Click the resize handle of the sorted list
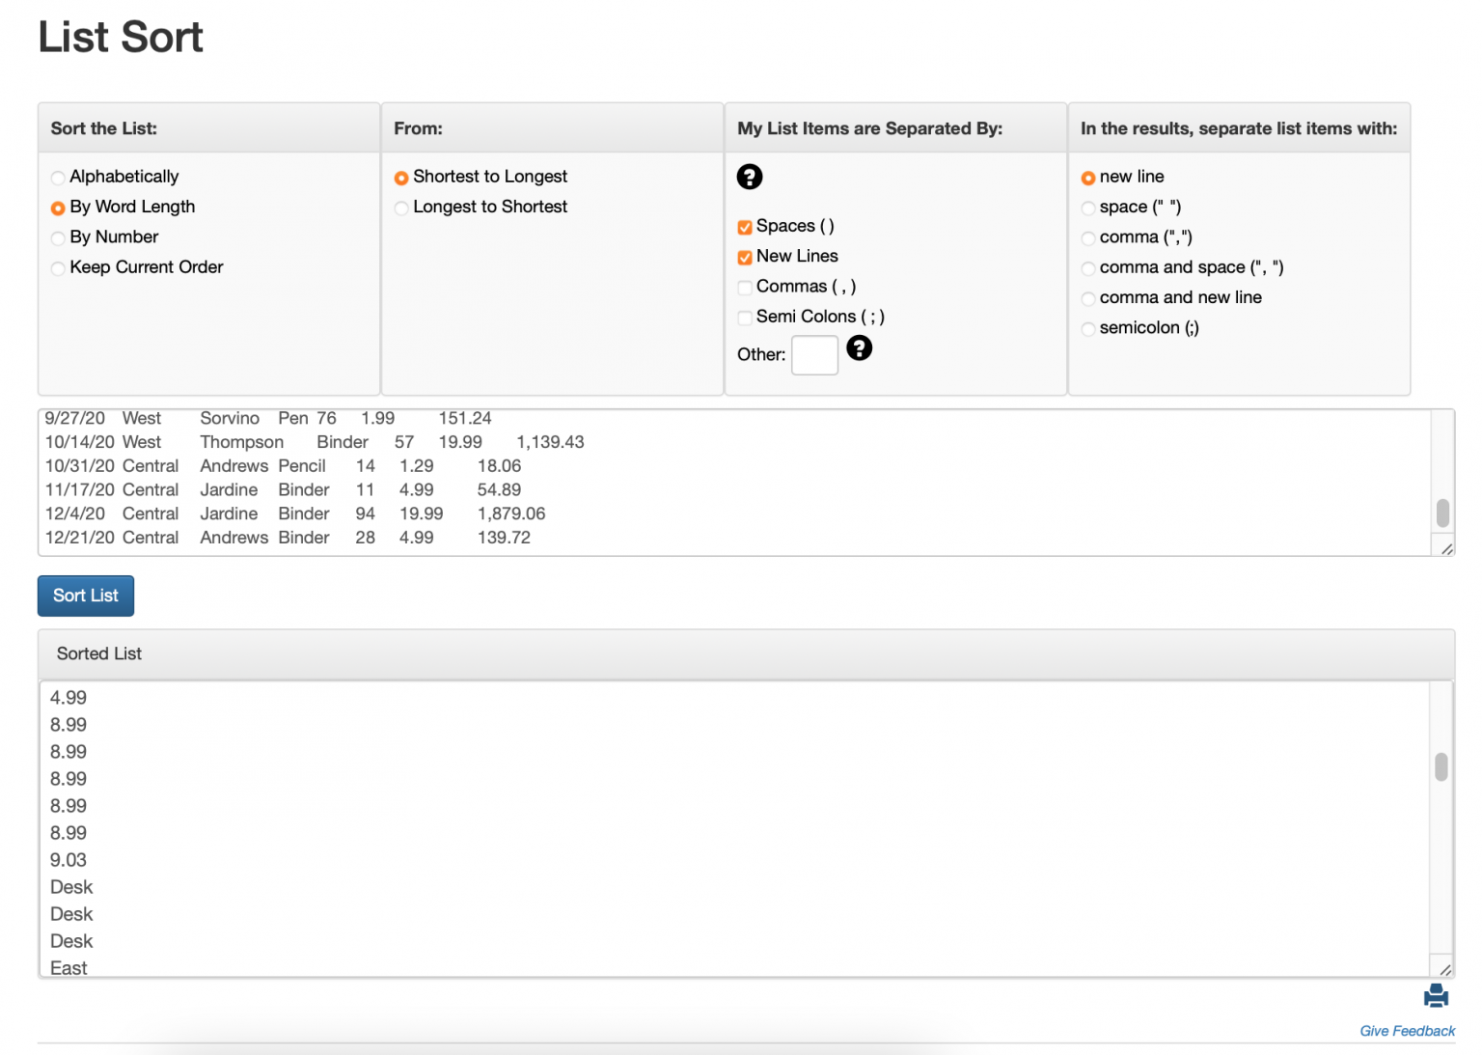Screen dimensions: 1482x1055 click(1445, 969)
